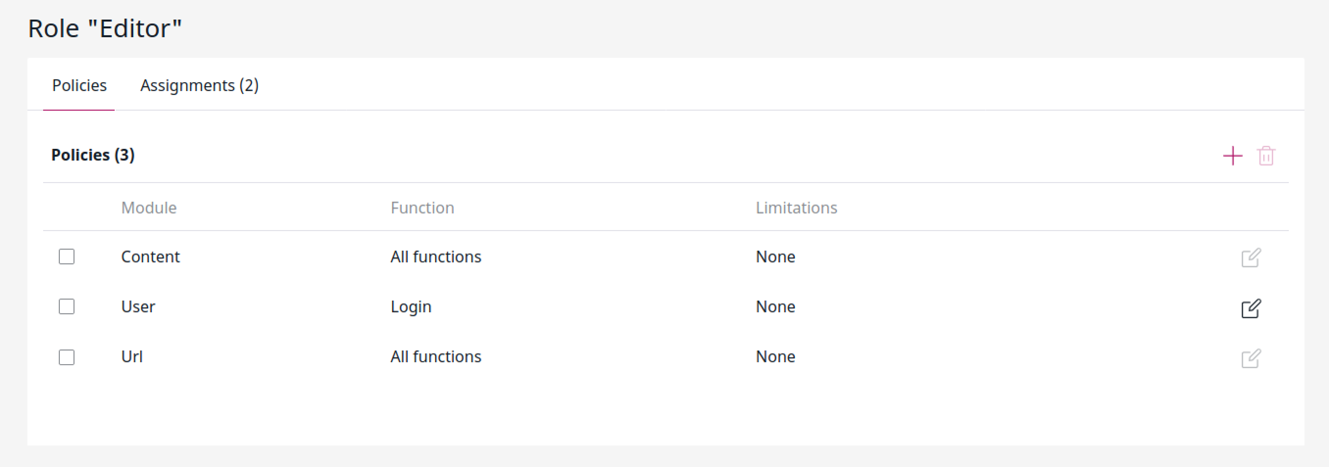The height and width of the screenshot is (467, 1329).
Task: Click the trash icon to delete policies
Action: 1266,156
